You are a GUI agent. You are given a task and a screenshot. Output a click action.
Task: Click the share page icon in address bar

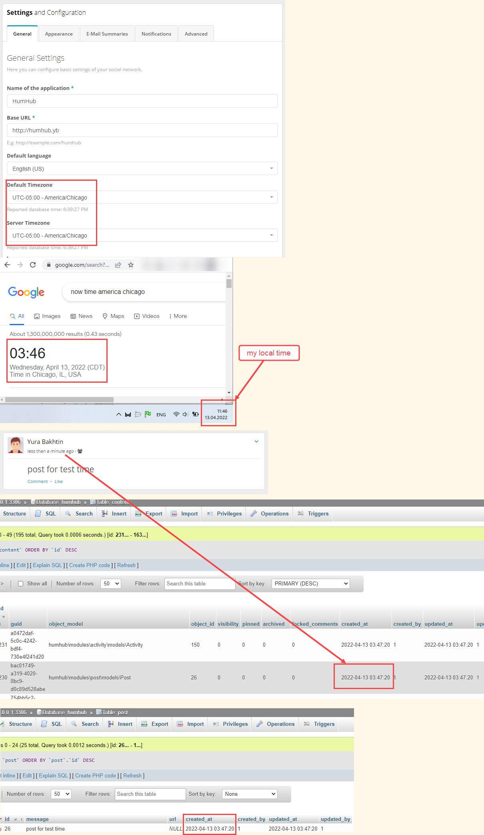pos(118,265)
